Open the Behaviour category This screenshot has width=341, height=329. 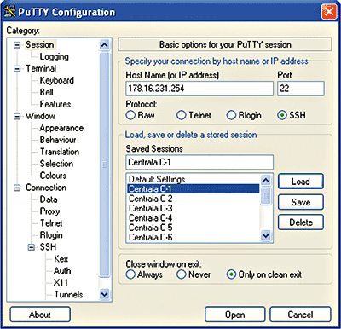point(58,140)
